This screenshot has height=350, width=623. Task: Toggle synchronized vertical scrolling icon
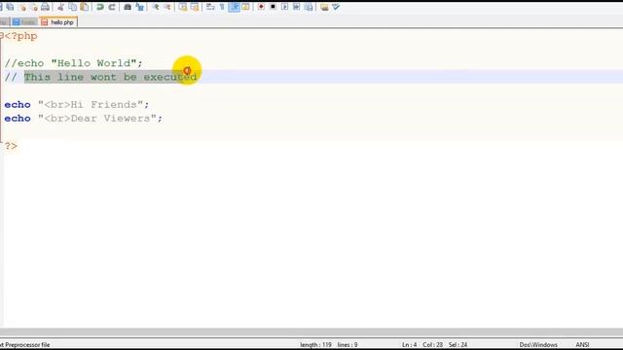[183, 7]
